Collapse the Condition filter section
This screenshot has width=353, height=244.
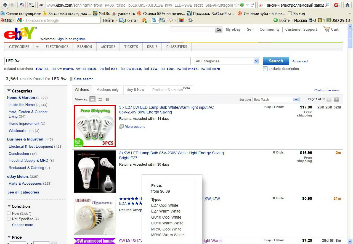click(9, 206)
